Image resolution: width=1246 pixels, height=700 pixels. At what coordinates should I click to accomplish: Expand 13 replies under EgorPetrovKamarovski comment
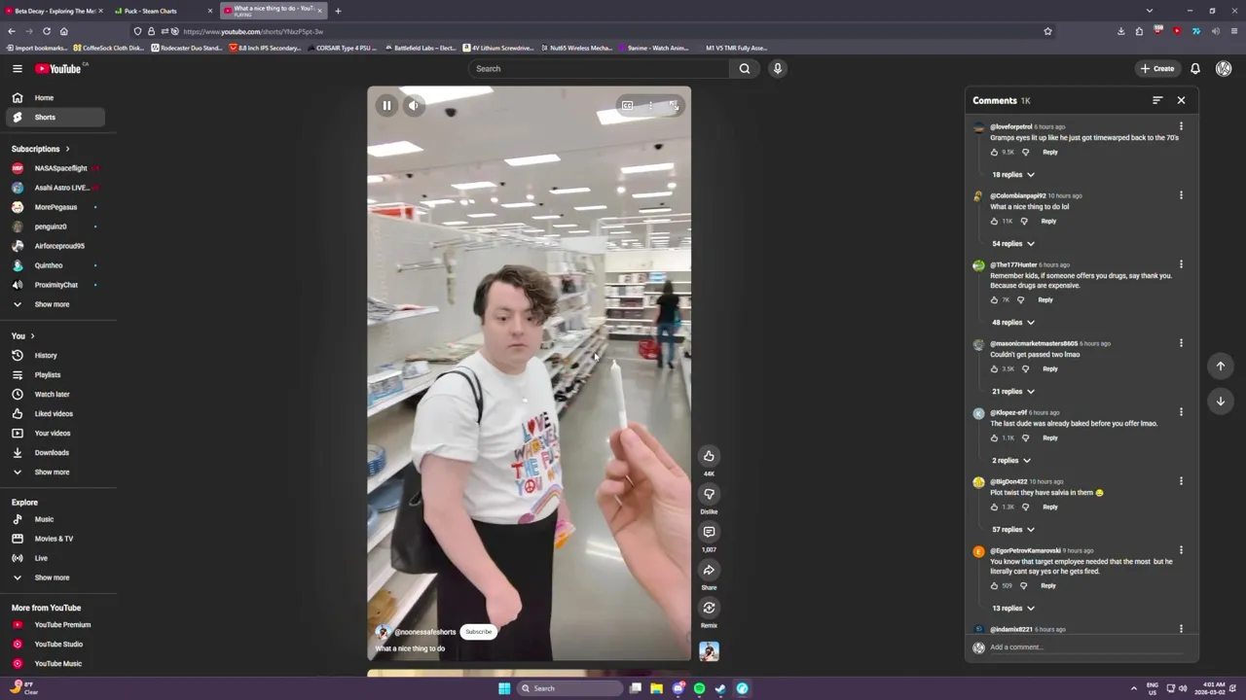(x=1012, y=608)
